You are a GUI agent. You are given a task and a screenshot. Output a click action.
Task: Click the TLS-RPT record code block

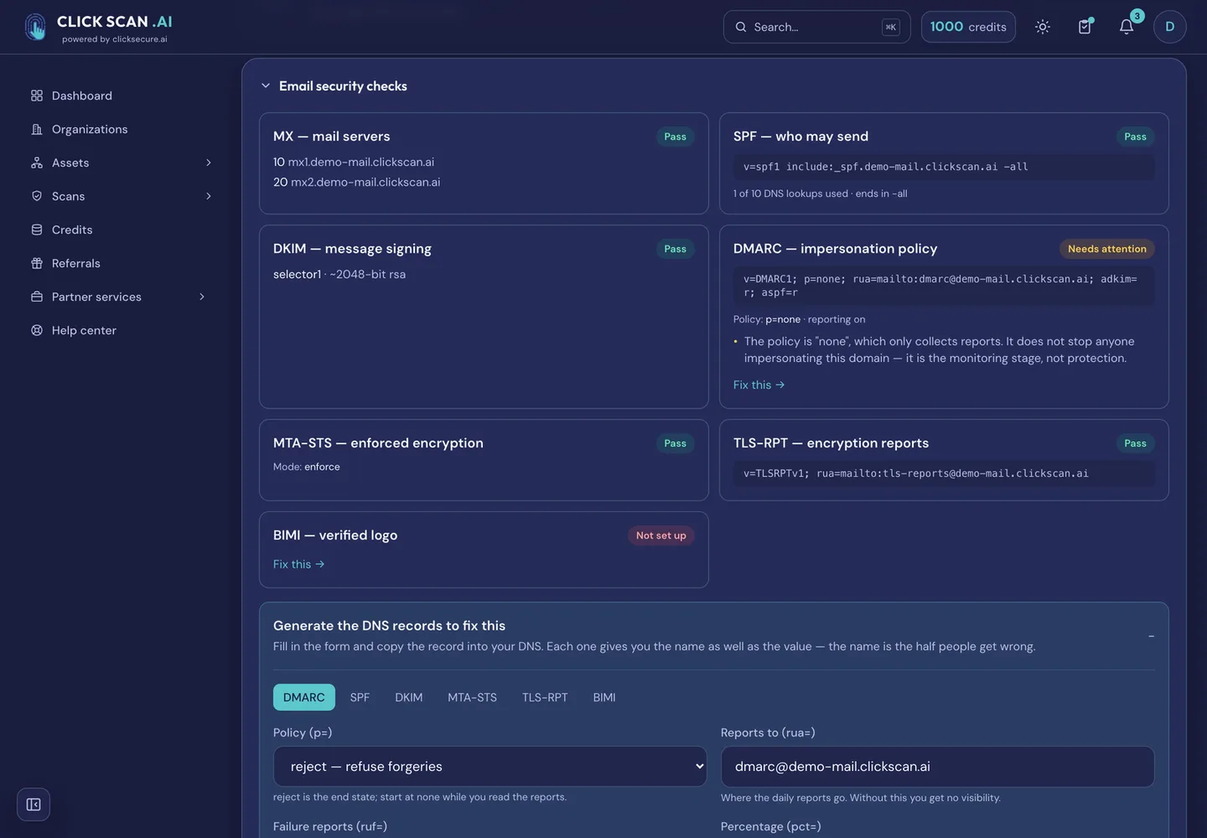point(944,473)
